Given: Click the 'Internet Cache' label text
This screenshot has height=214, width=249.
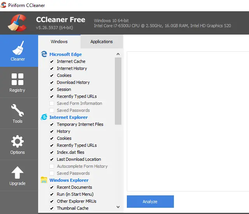Looking at the screenshot, I should (71, 61).
